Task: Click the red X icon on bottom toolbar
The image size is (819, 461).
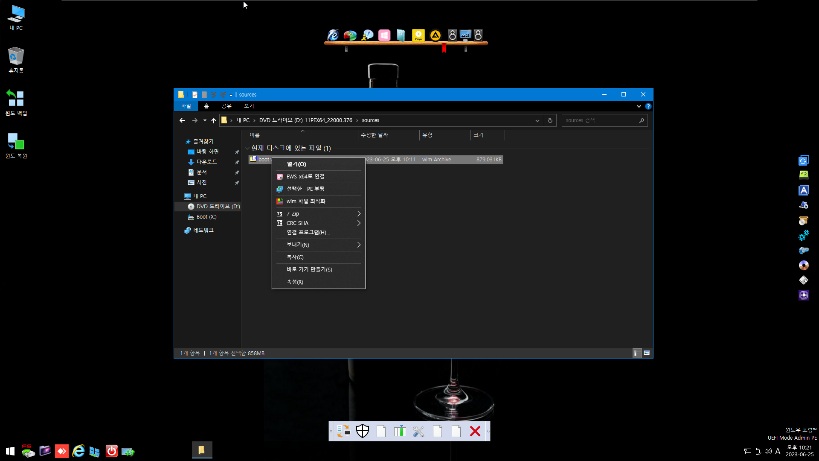Action: [475, 431]
